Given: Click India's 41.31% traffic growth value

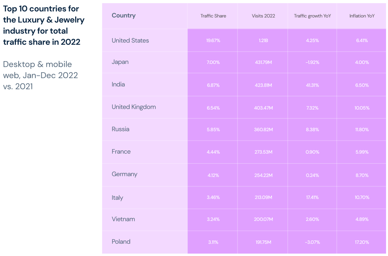Looking at the screenshot, I should click(312, 85).
